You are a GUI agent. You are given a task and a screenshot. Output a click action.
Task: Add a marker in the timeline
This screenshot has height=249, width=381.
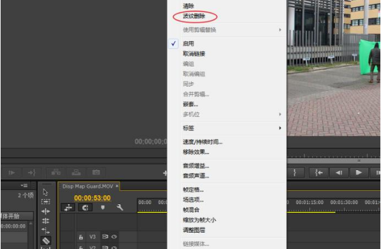tap(103, 207)
